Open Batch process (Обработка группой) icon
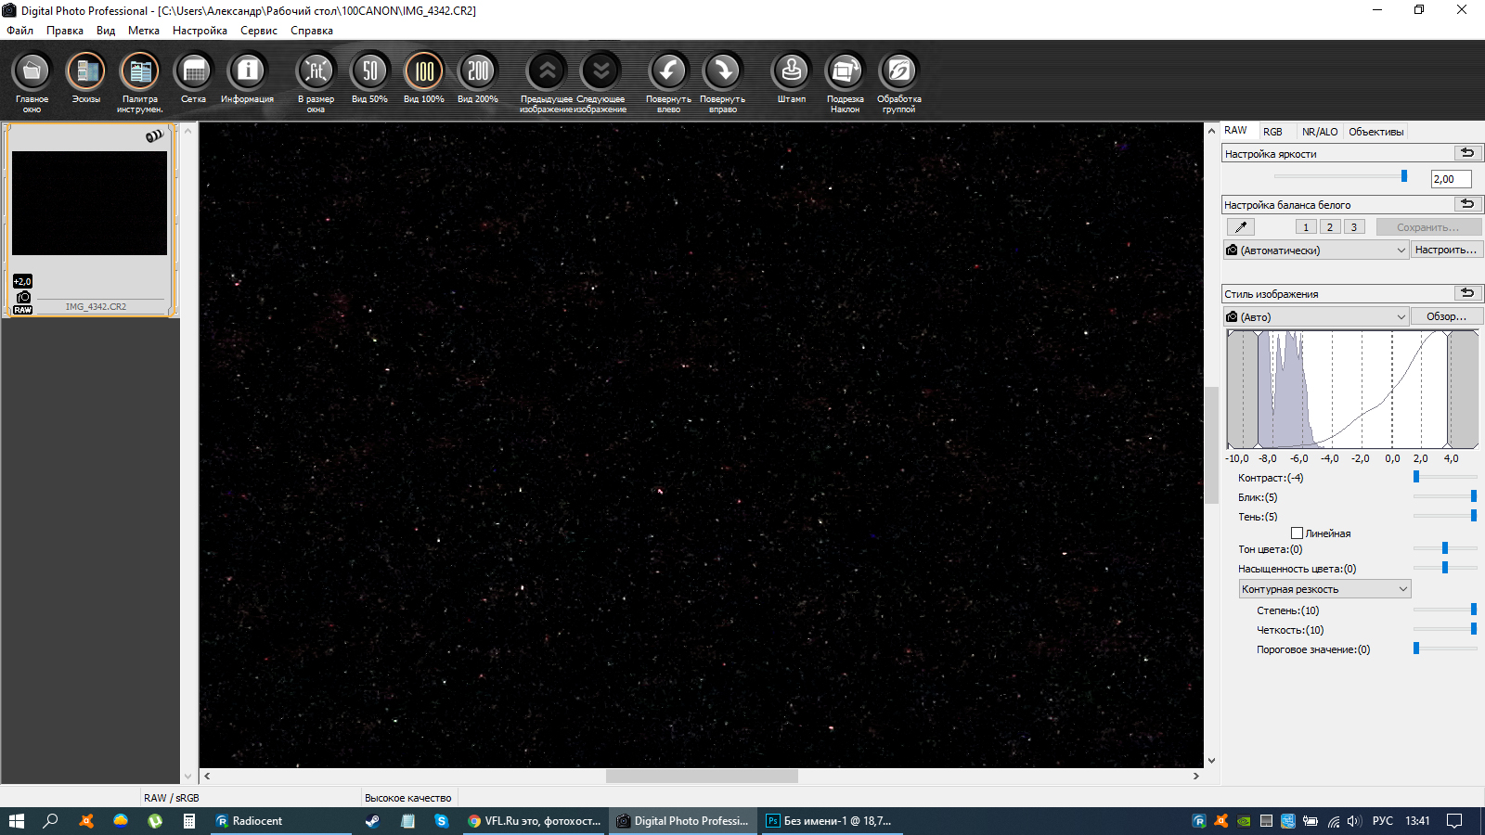 [898, 71]
